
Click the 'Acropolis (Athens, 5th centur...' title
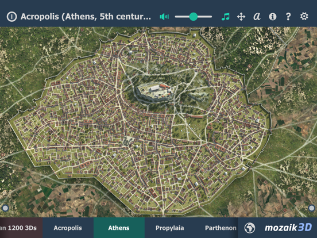click(86, 17)
